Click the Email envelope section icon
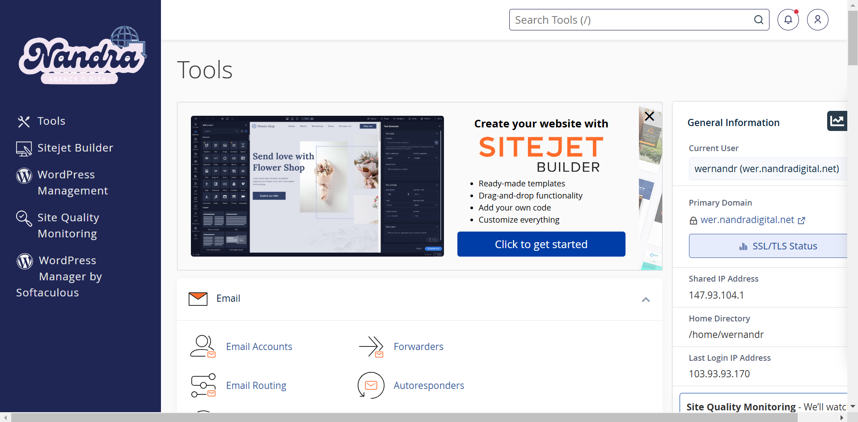Viewport: 858px width, 422px height. (x=198, y=299)
